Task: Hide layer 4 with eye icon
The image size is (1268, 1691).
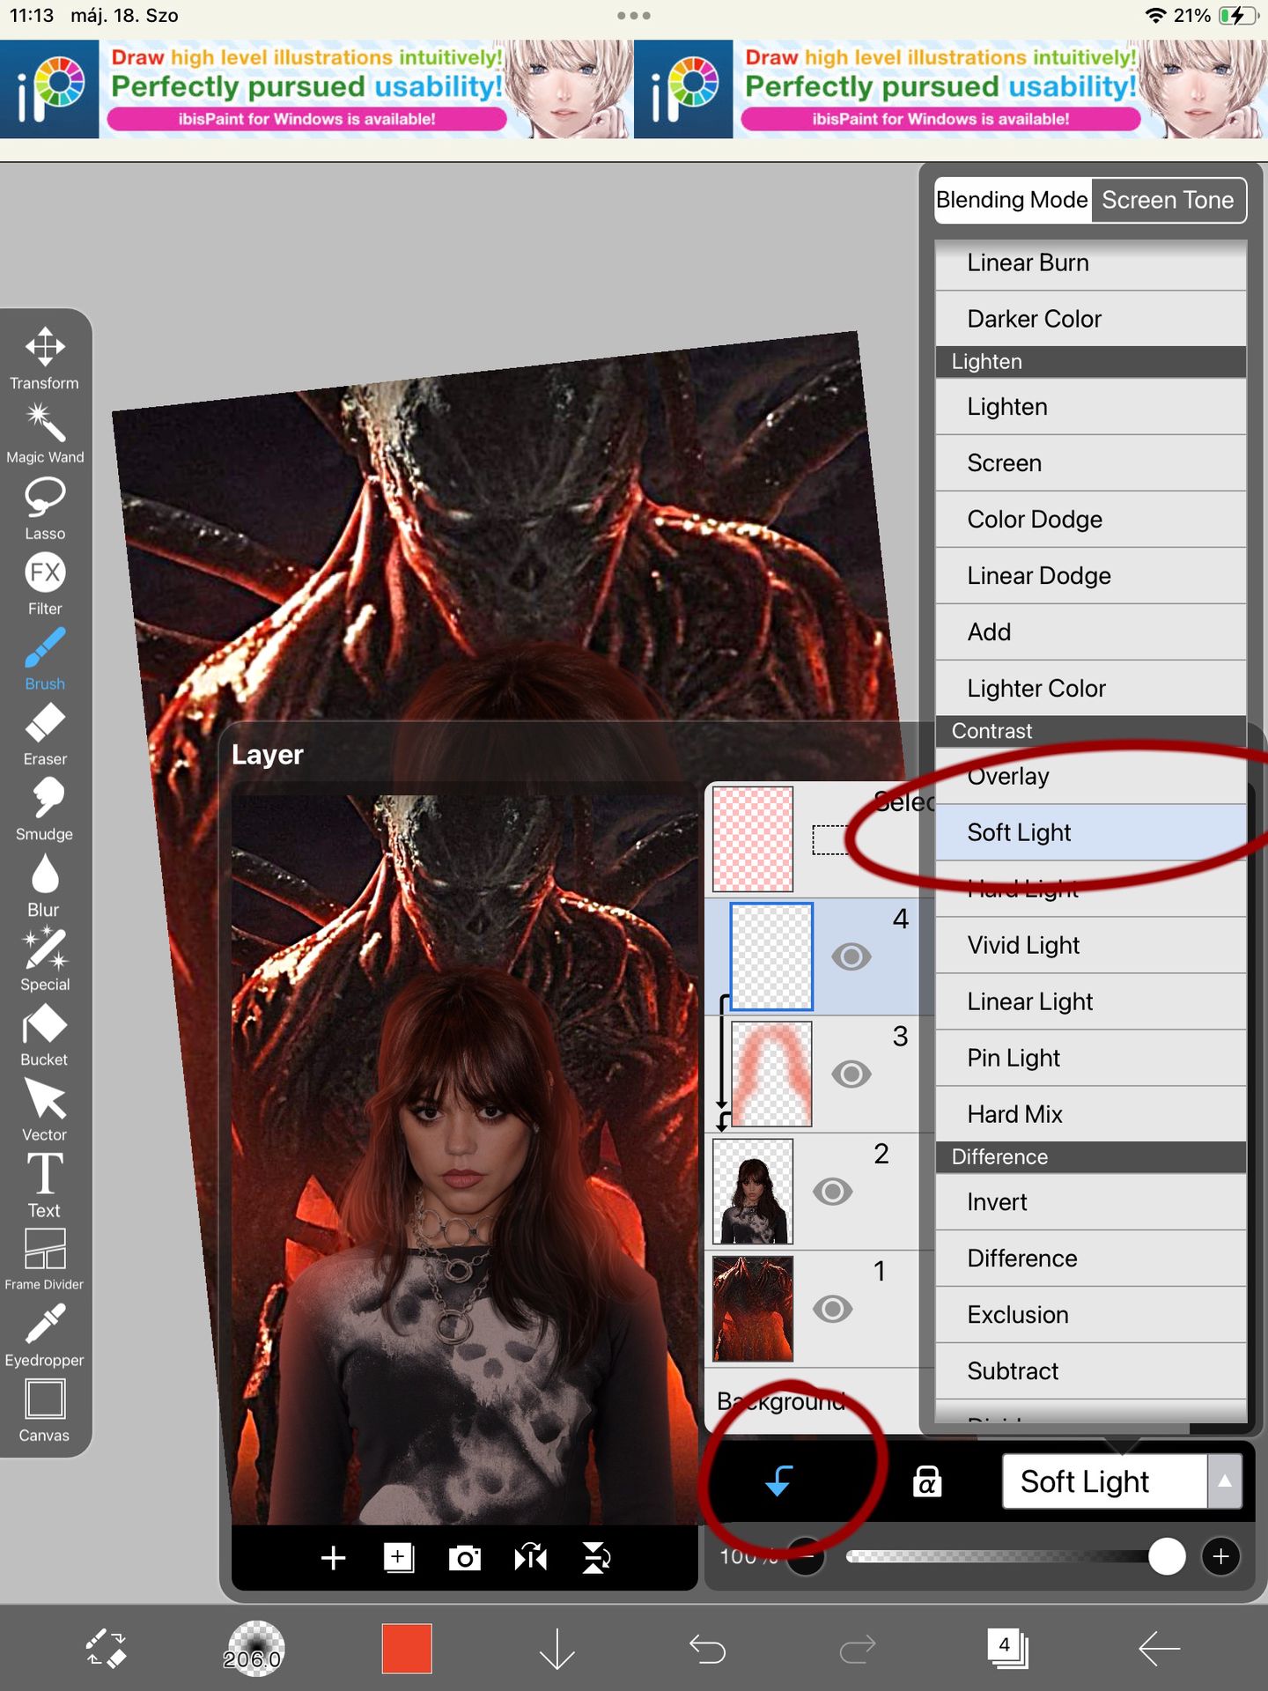Action: pyautogui.click(x=851, y=956)
